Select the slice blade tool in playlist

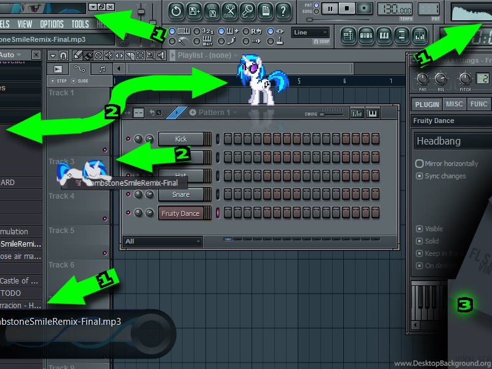click(130, 56)
